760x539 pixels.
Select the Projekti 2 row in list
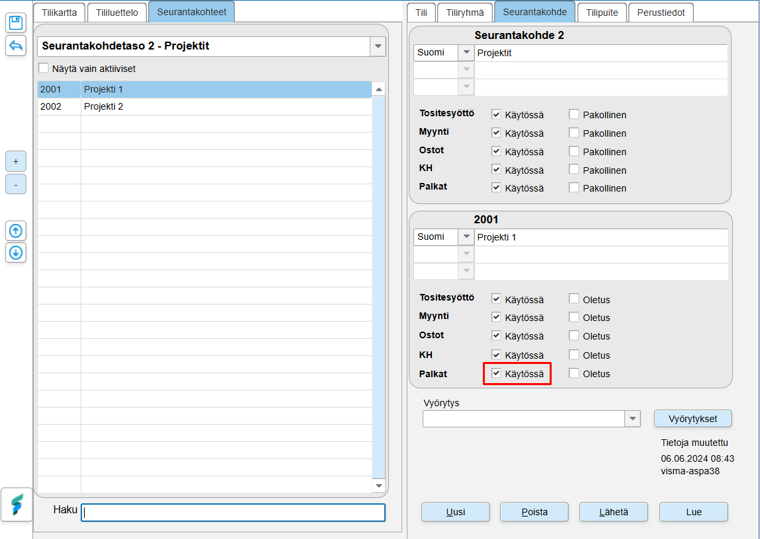pos(204,106)
